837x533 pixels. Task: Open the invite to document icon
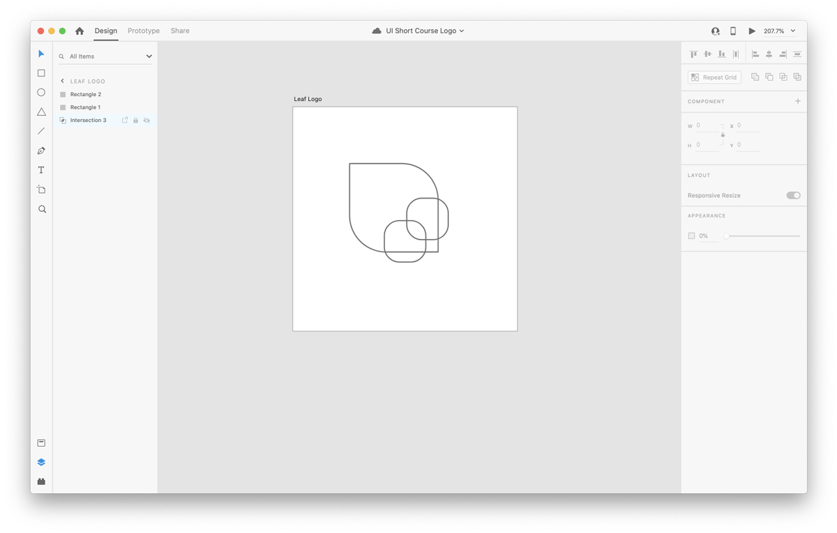716,31
